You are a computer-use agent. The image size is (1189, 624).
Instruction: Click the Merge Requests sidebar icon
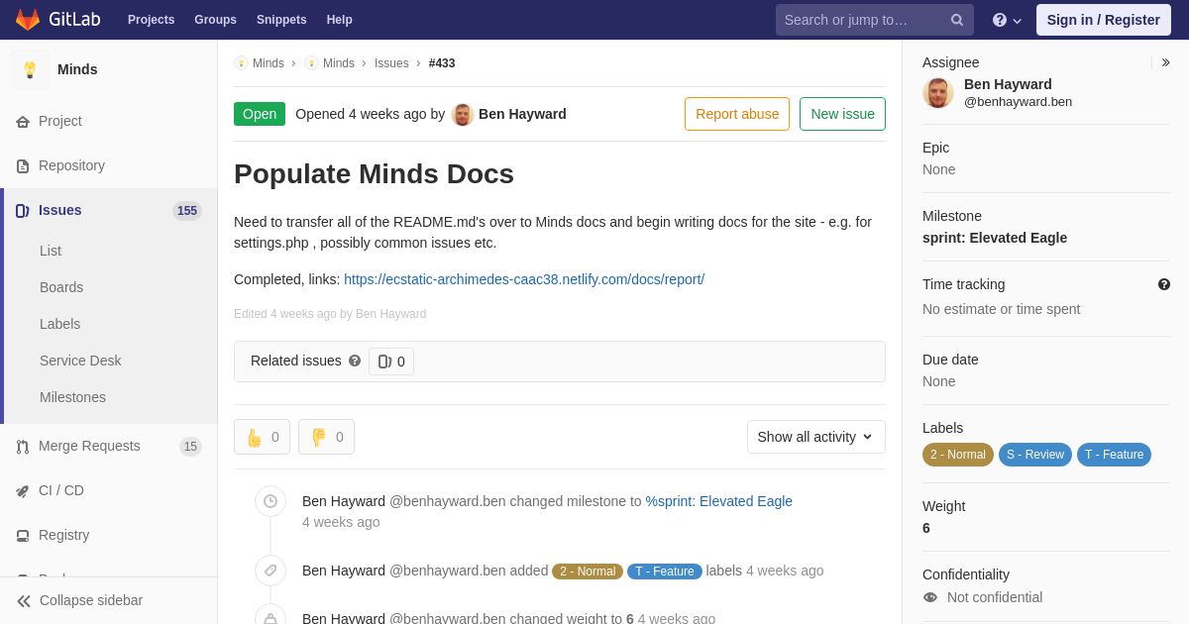23,447
